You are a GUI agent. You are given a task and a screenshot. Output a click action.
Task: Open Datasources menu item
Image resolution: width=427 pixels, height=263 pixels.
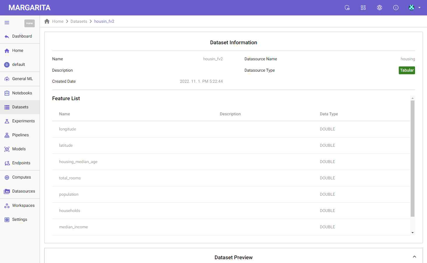coord(20,191)
